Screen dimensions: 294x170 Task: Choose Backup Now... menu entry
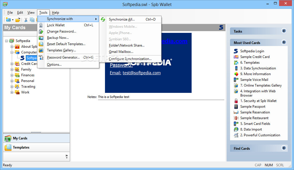tap(68, 38)
